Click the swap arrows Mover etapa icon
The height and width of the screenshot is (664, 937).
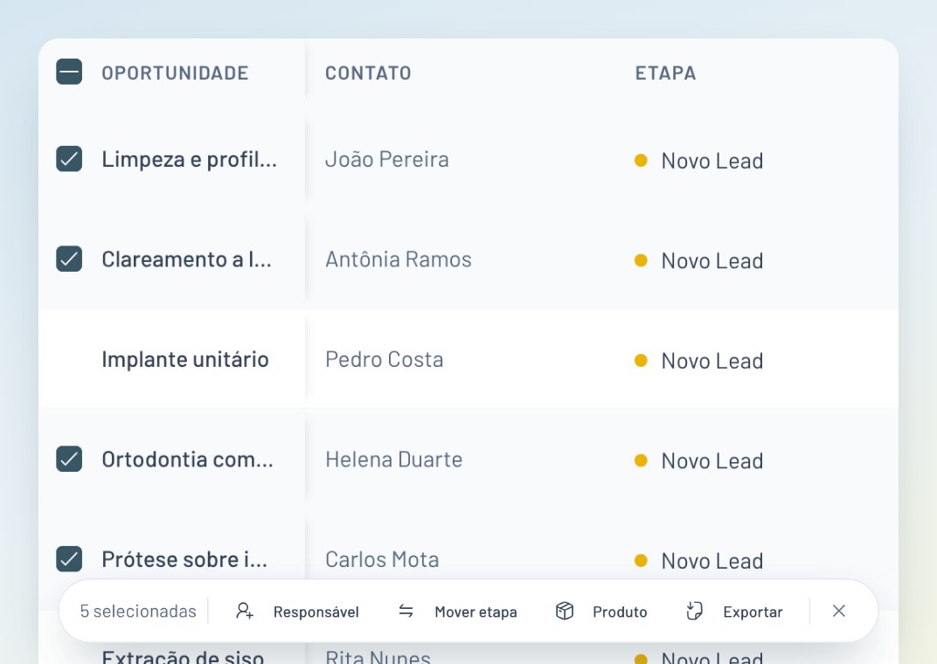point(406,611)
